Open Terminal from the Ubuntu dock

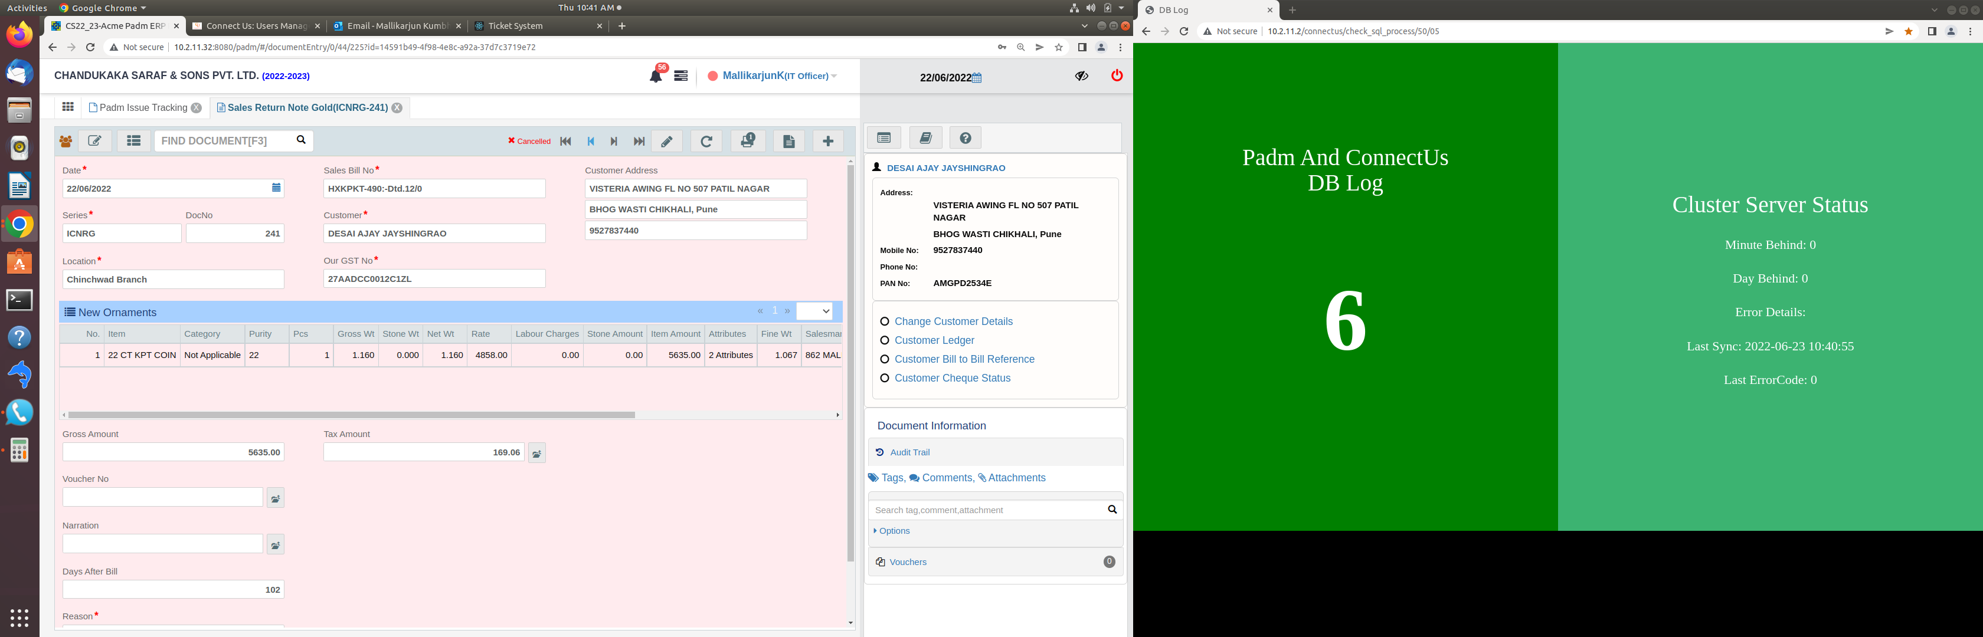(19, 300)
